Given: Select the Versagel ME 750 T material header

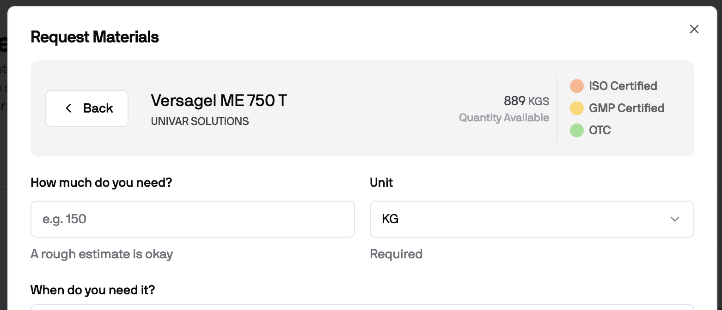Looking at the screenshot, I should [219, 100].
